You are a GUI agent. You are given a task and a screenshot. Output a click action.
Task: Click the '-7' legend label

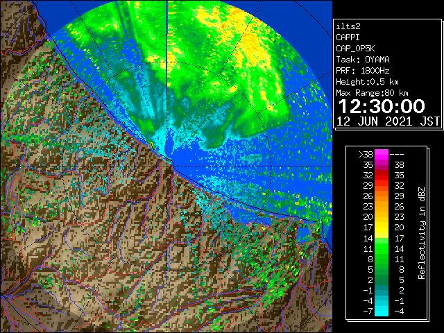click(x=368, y=311)
